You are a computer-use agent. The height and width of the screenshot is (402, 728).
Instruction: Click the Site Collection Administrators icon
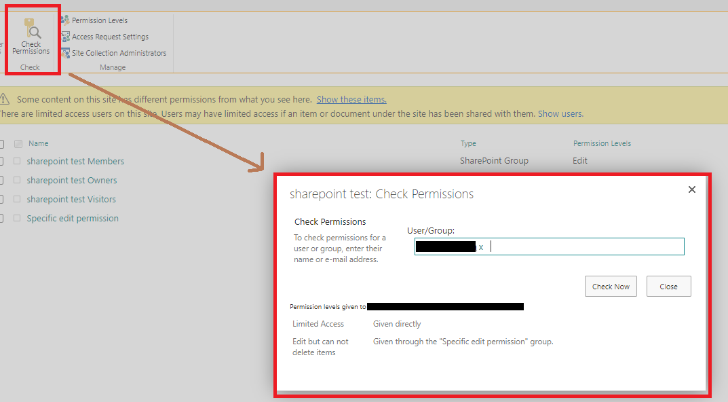click(x=65, y=53)
